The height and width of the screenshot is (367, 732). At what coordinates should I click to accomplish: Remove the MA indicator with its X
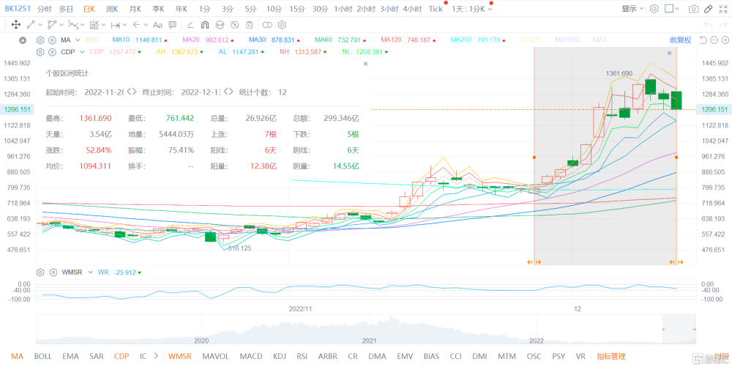(x=52, y=40)
